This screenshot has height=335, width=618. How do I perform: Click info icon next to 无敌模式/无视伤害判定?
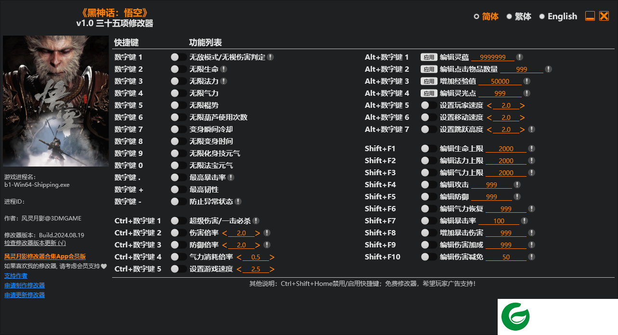pyautogui.click(x=270, y=57)
